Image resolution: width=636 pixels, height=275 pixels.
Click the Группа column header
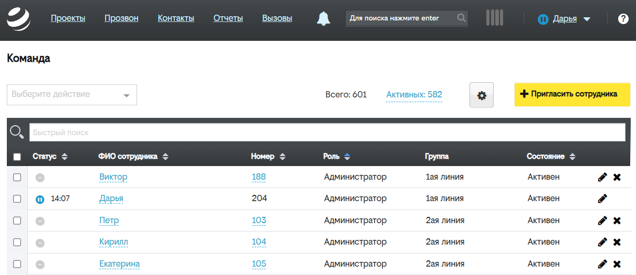(437, 157)
